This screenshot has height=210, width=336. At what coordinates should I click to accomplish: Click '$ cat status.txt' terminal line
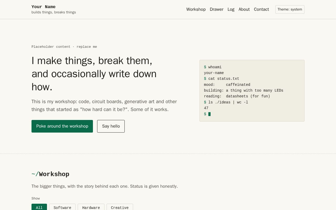coord(222,79)
